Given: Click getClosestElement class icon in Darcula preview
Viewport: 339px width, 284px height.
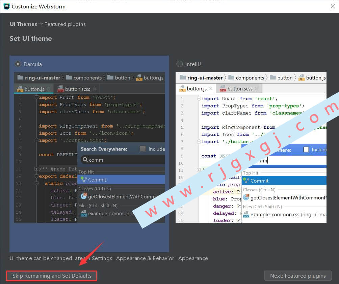Looking at the screenshot, I should point(84,196).
